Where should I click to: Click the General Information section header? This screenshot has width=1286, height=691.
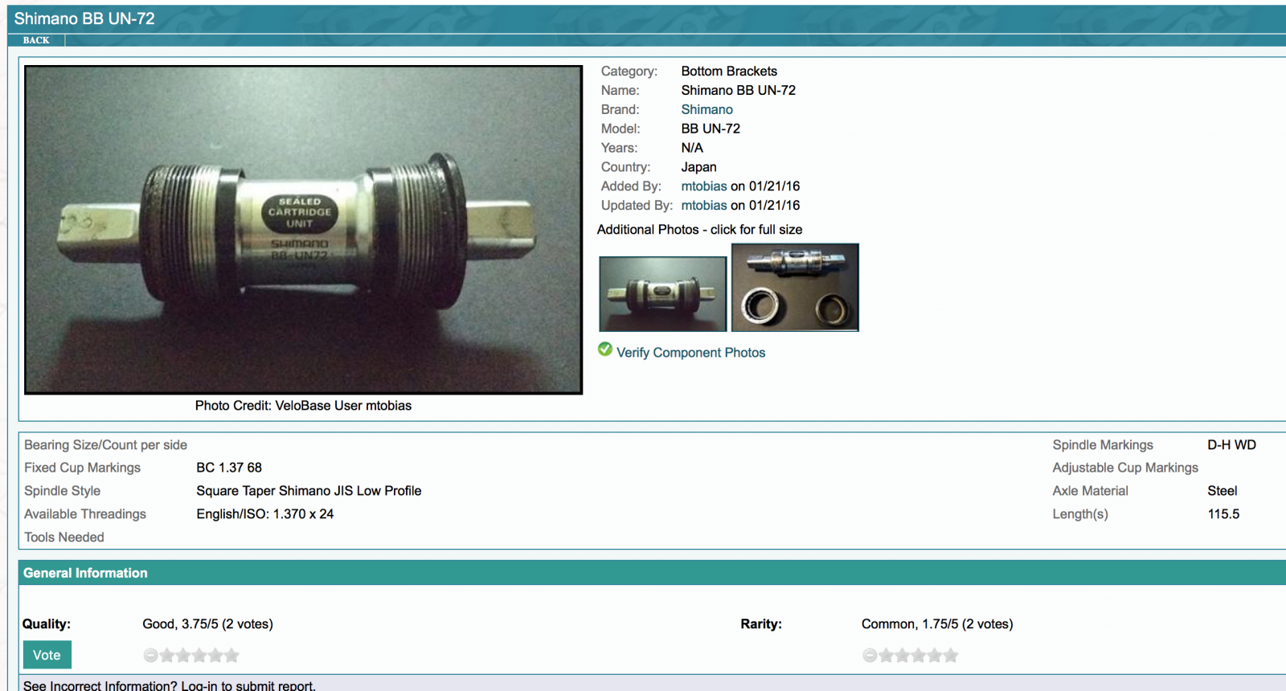click(x=652, y=573)
